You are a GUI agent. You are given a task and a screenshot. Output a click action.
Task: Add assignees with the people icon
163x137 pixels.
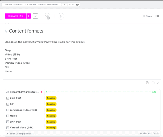47,16
